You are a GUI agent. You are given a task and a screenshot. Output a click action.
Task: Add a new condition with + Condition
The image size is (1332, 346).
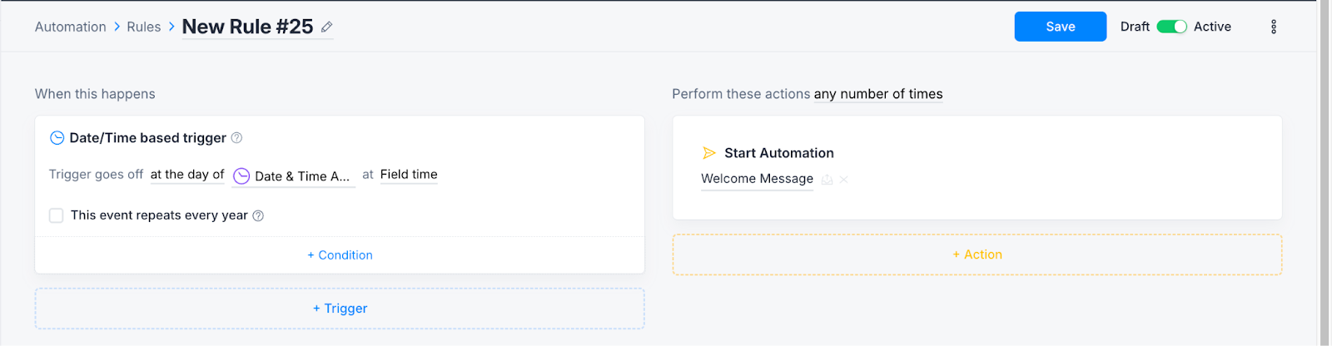(x=340, y=255)
